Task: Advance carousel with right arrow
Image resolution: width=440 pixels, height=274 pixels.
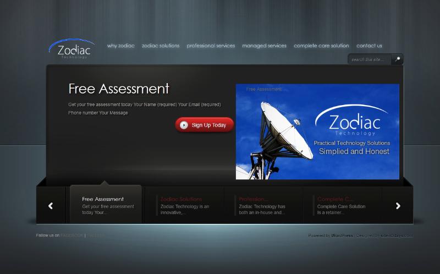Action: click(398, 206)
